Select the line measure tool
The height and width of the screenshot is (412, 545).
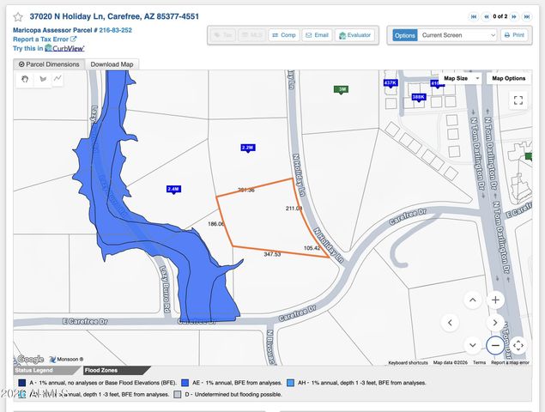58,79
